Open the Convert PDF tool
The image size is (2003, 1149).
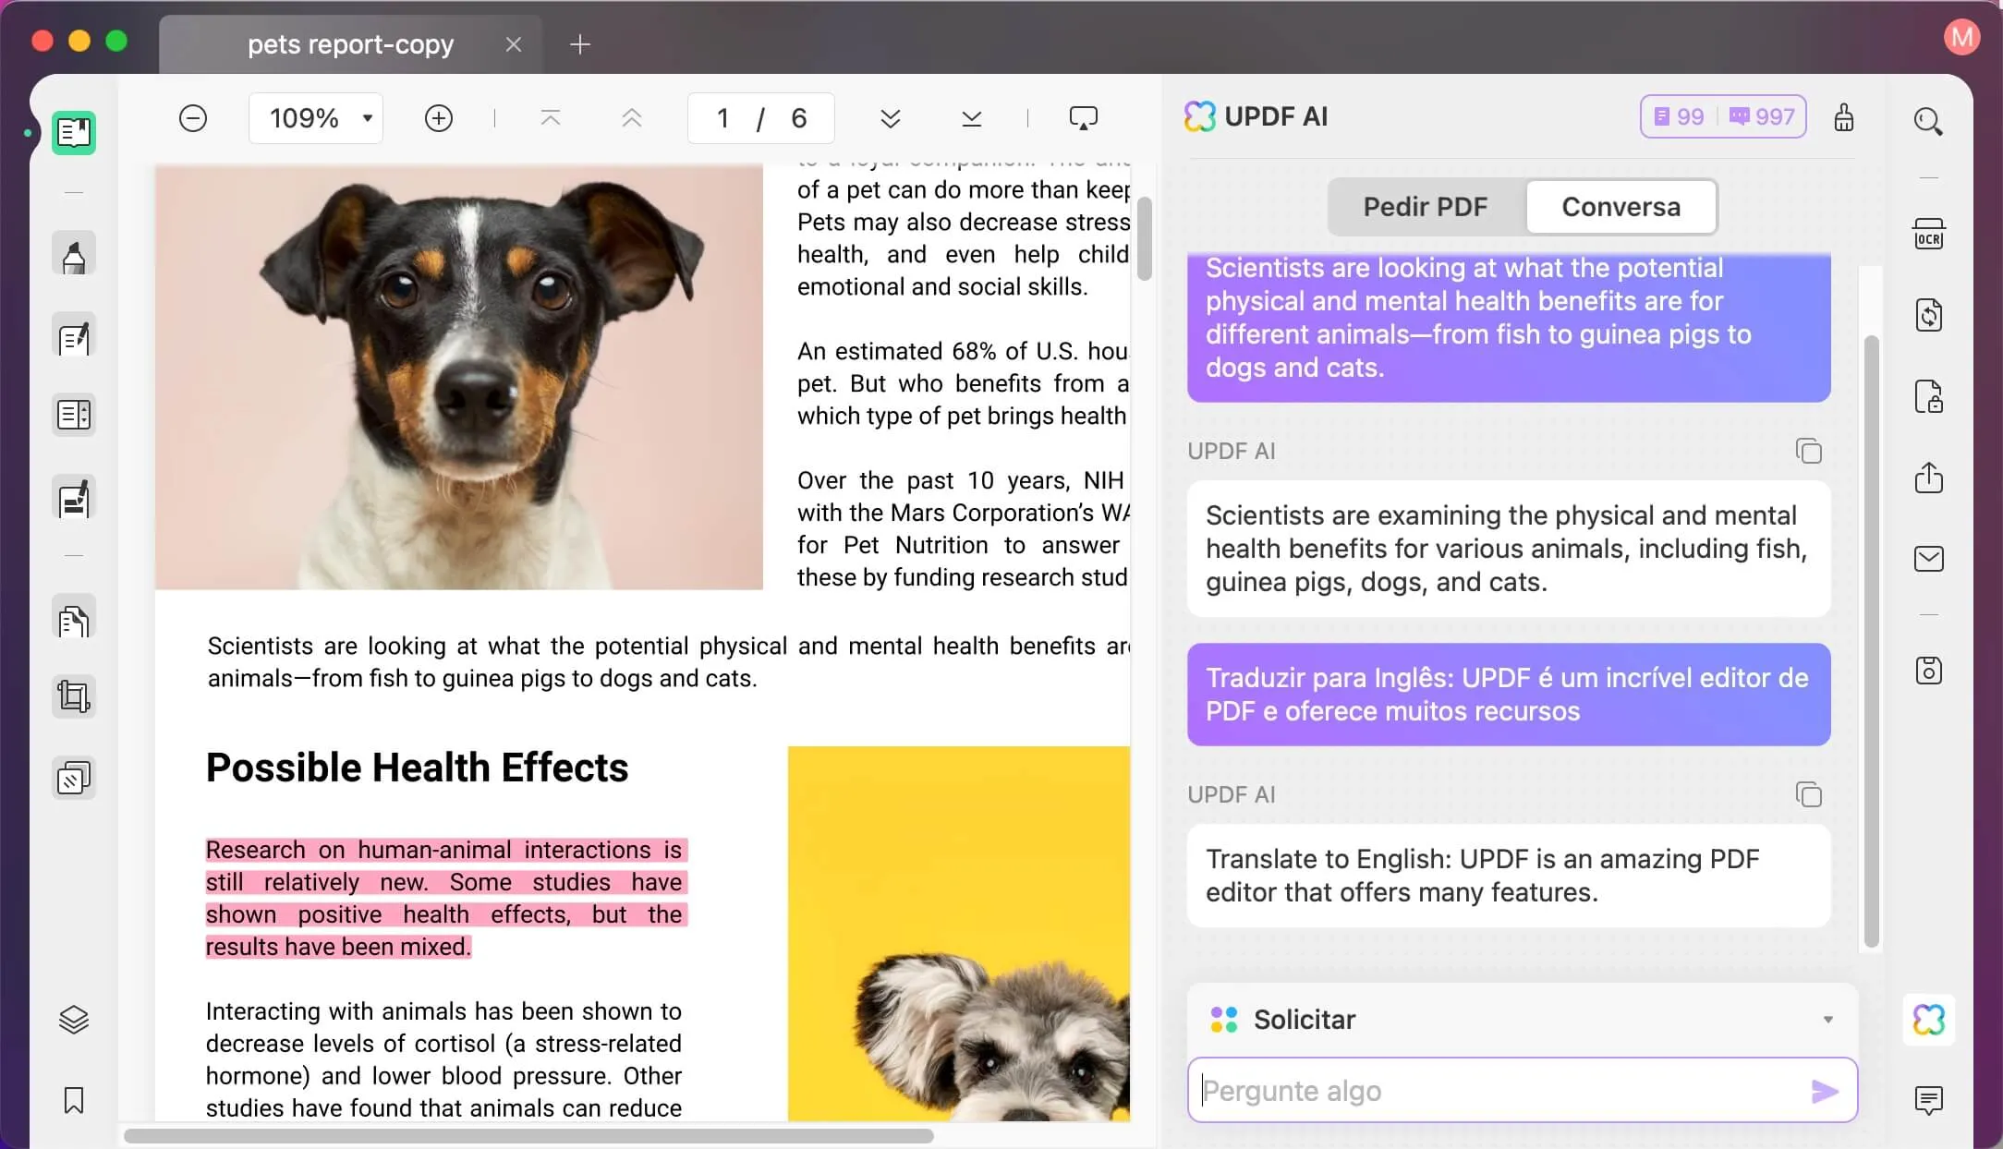[1929, 314]
